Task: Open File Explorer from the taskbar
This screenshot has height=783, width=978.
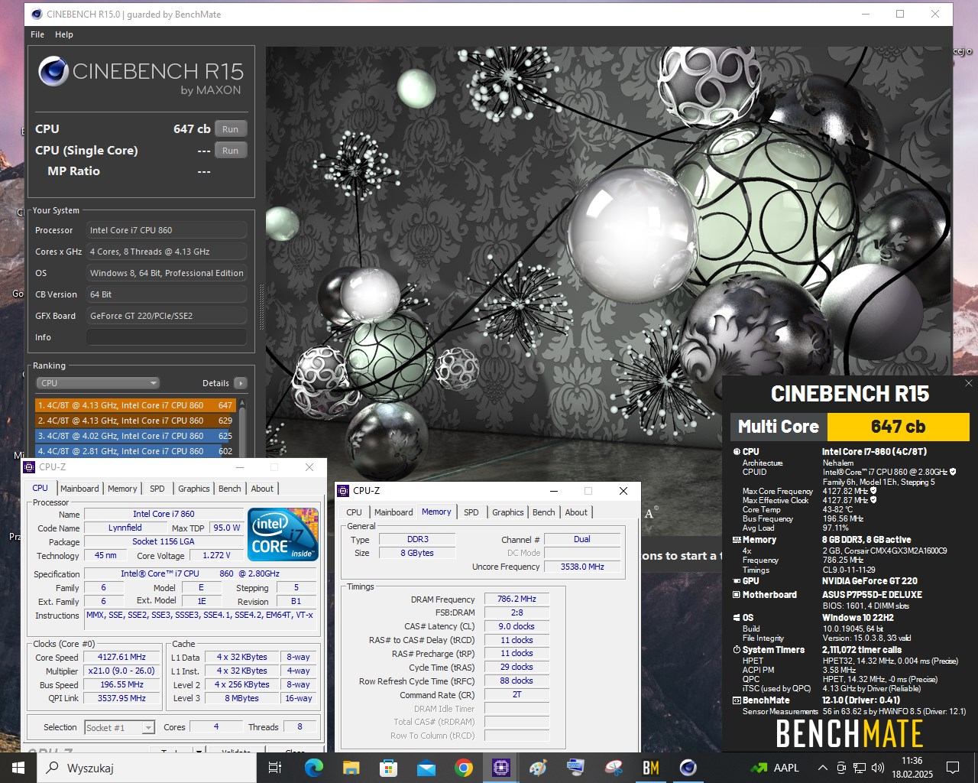Action: [x=351, y=768]
